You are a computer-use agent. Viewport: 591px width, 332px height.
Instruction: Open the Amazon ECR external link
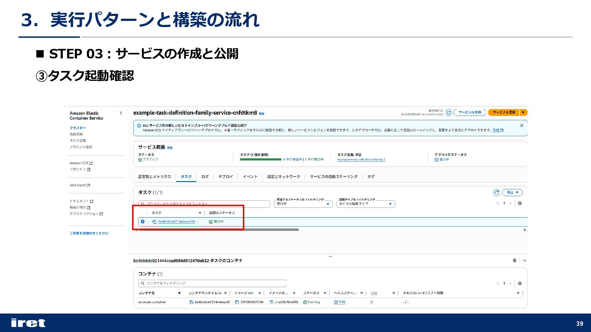pos(81,163)
